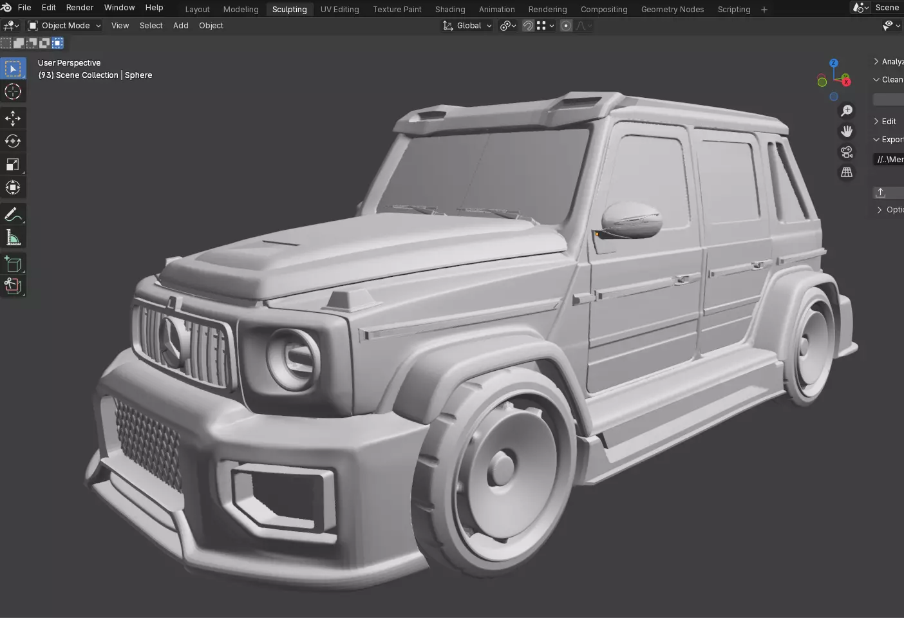Screen dimensions: 904x618
Task: Open the scene browse dropdown icon
Action: [861, 8]
